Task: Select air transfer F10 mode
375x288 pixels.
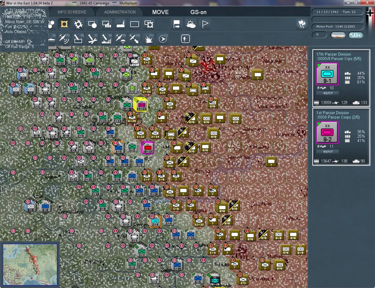Action: [134, 39]
